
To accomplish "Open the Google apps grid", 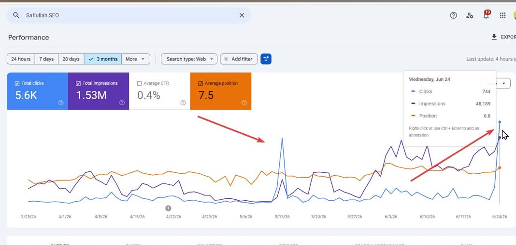I will (502, 15).
